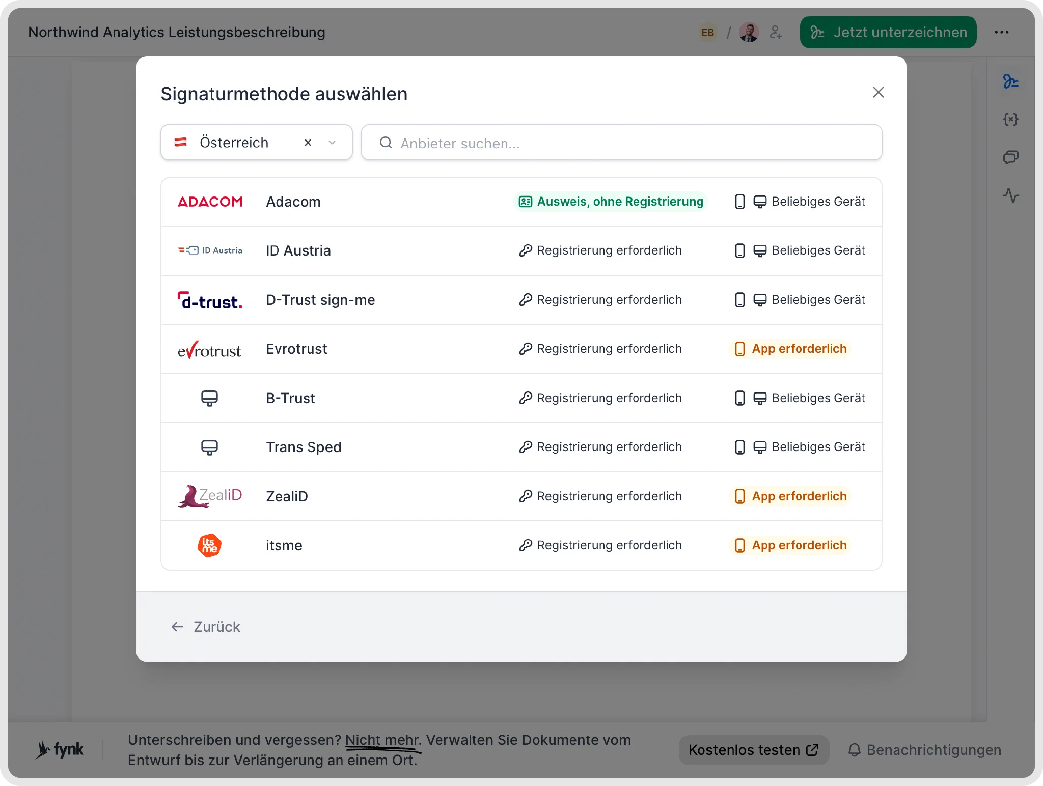Viewport: 1043px width, 786px height.
Task: Click the orange itsme logo
Action: 209,545
